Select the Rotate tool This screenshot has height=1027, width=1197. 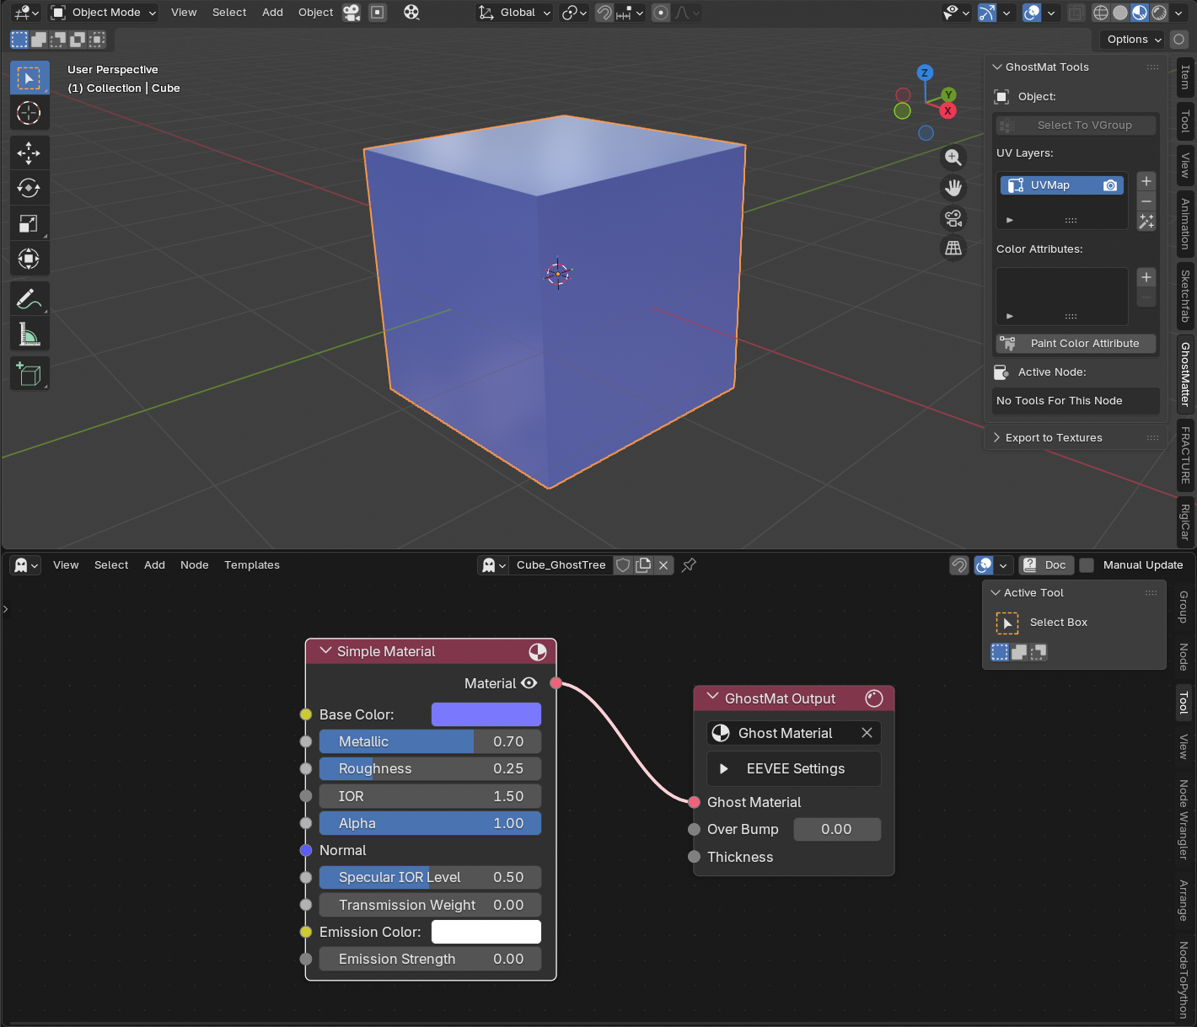tap(29, 188)
